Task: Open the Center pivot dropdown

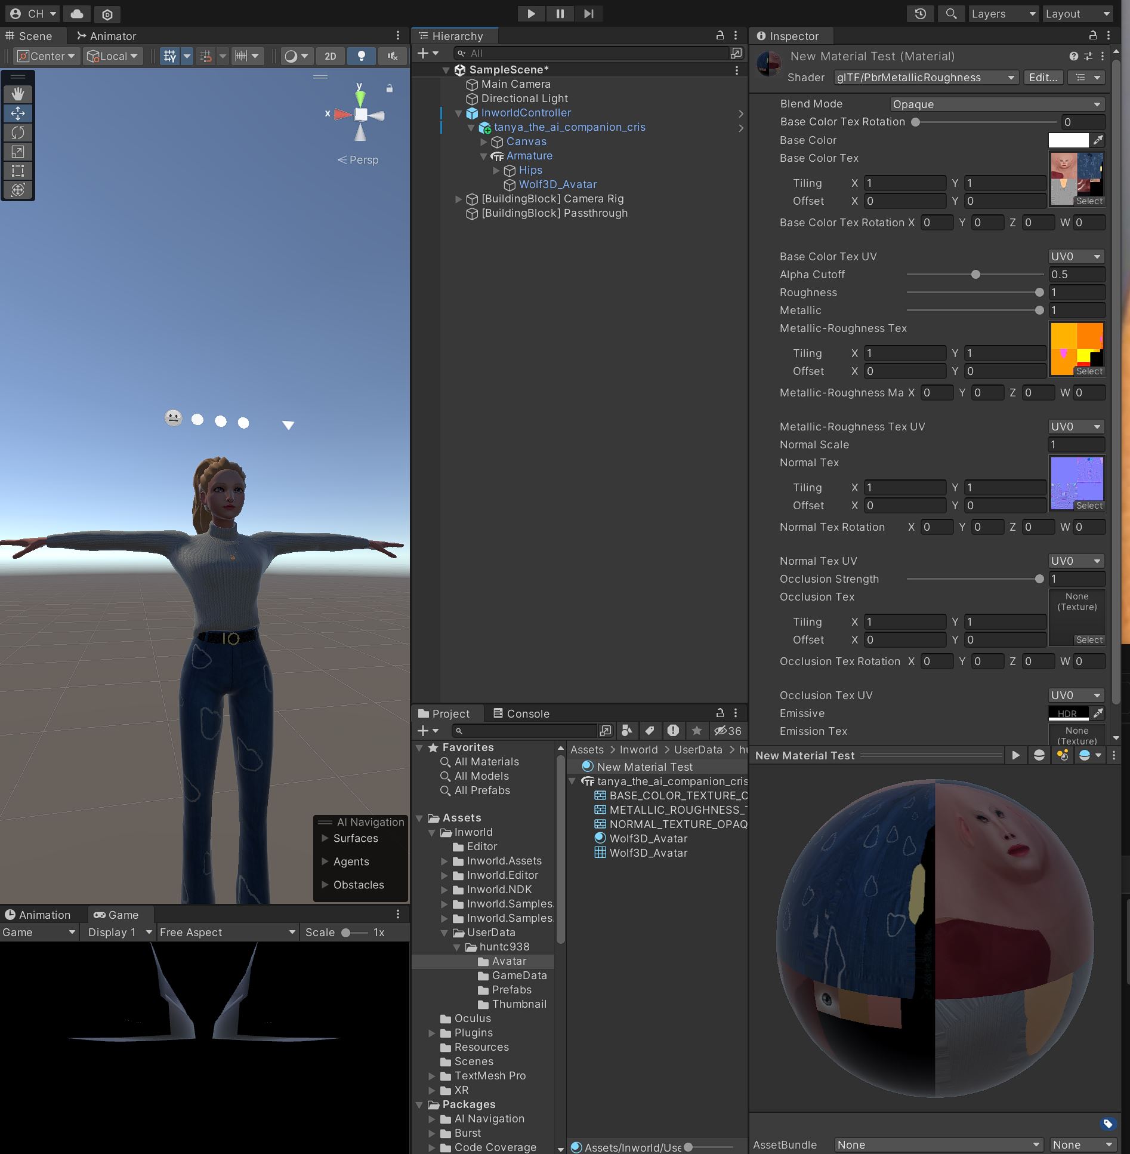Action: (47, 56)
